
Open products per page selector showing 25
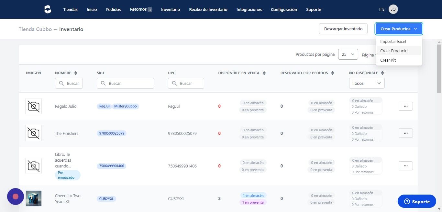(x=348, y=55)
